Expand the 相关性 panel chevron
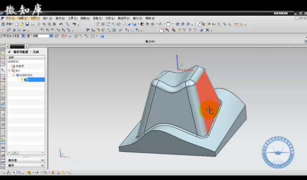 [x=42, y=160]
